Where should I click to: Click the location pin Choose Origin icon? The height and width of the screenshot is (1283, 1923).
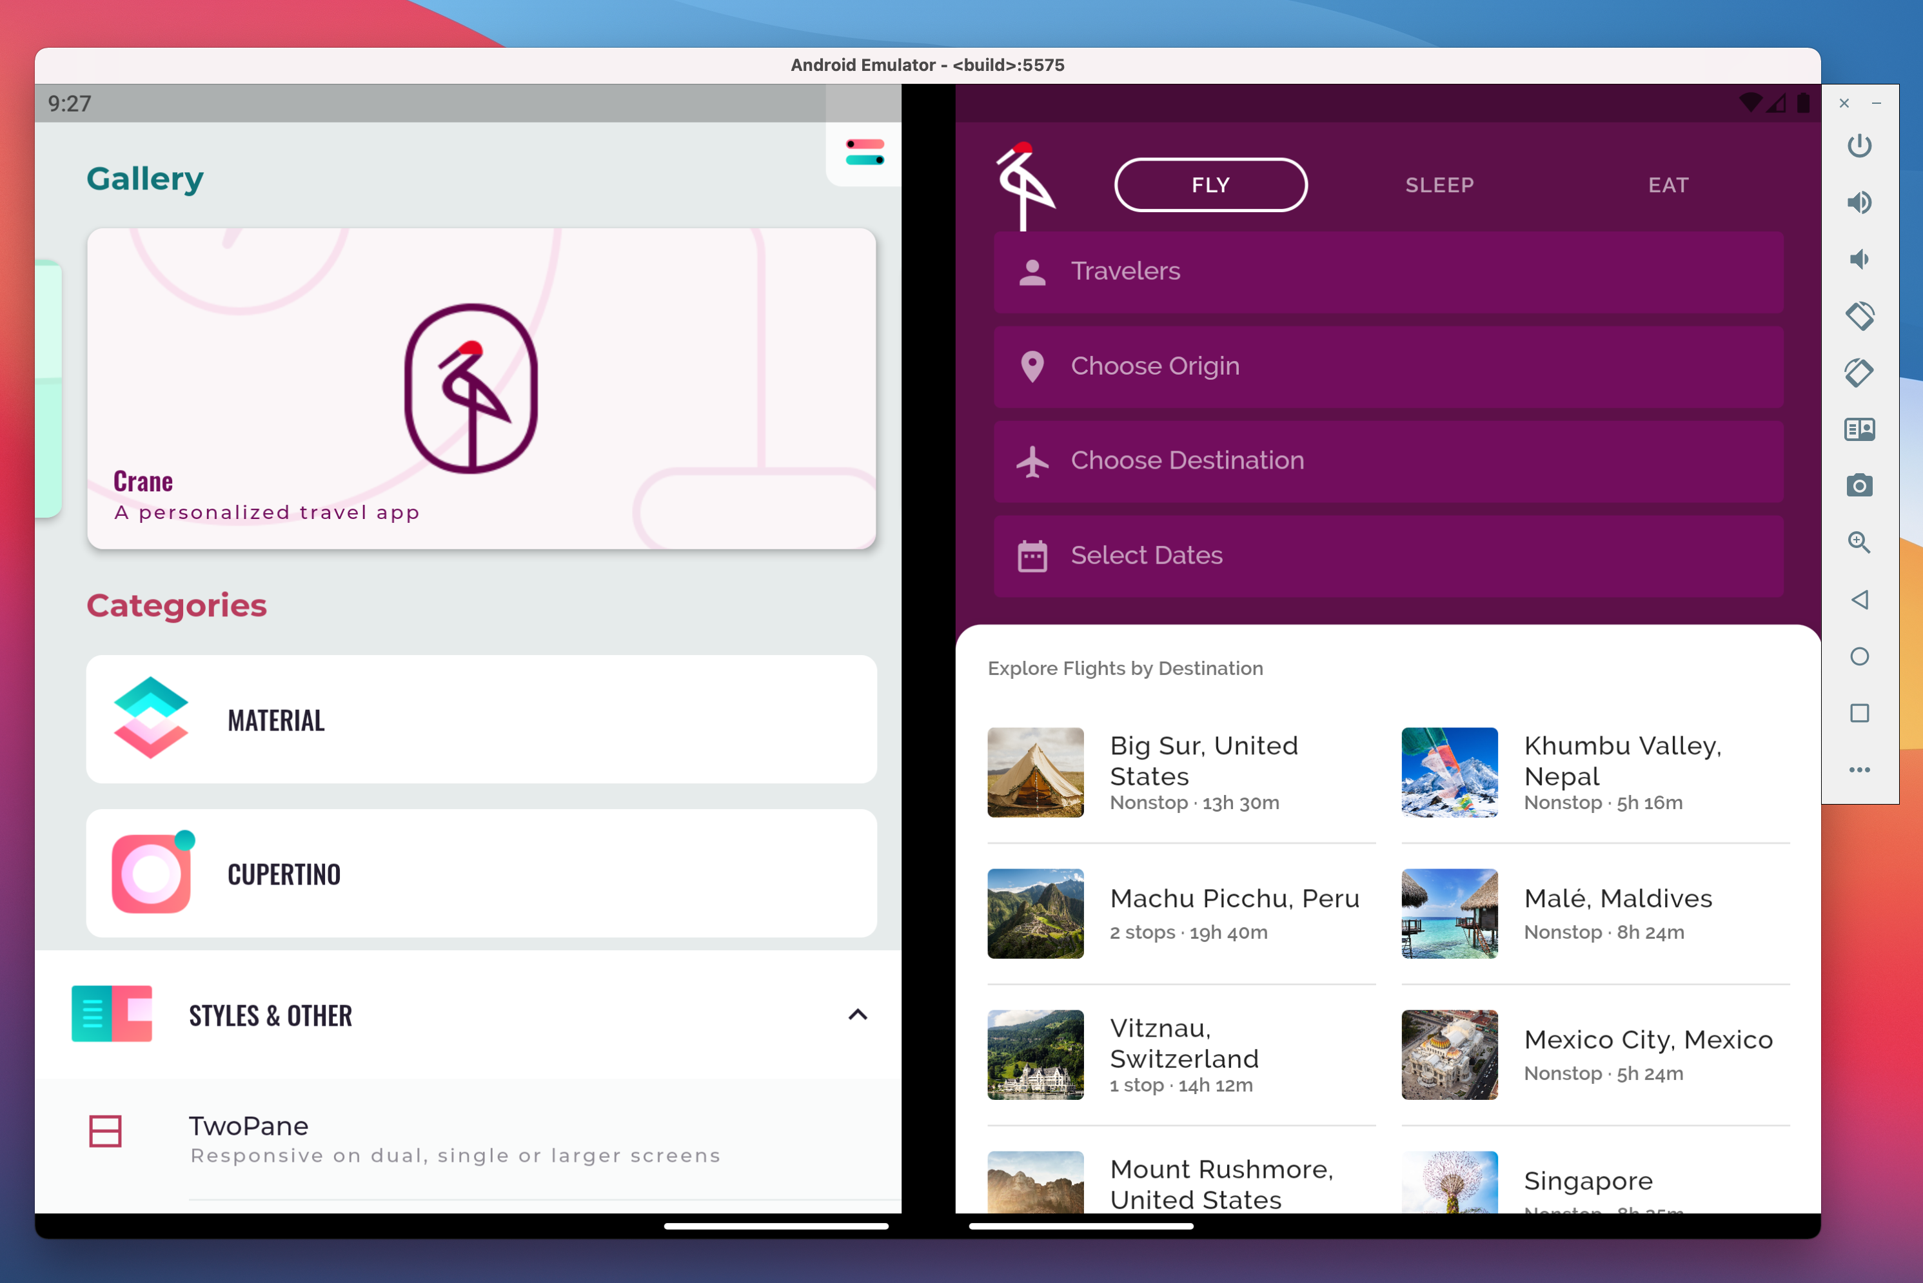pyautogui.click(x=1031, y=365)
